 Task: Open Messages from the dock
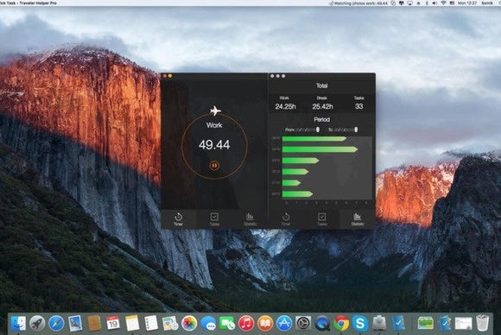(208, 324)
